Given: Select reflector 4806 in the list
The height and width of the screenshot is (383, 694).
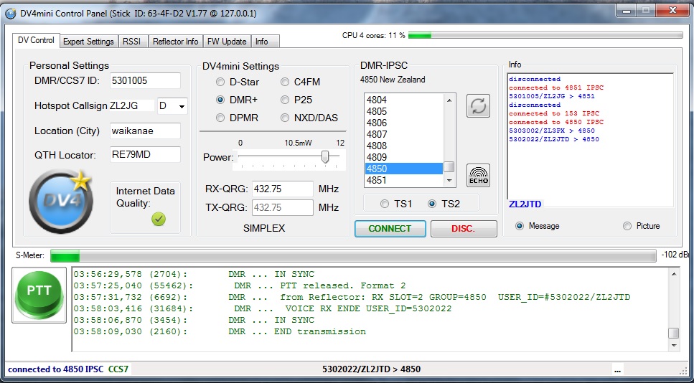Looking at the screenshot, I should (x=403, y=123).
